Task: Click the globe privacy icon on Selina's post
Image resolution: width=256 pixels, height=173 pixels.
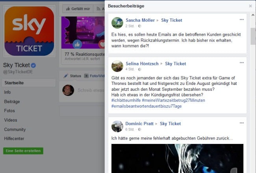Action: (139, 69)
